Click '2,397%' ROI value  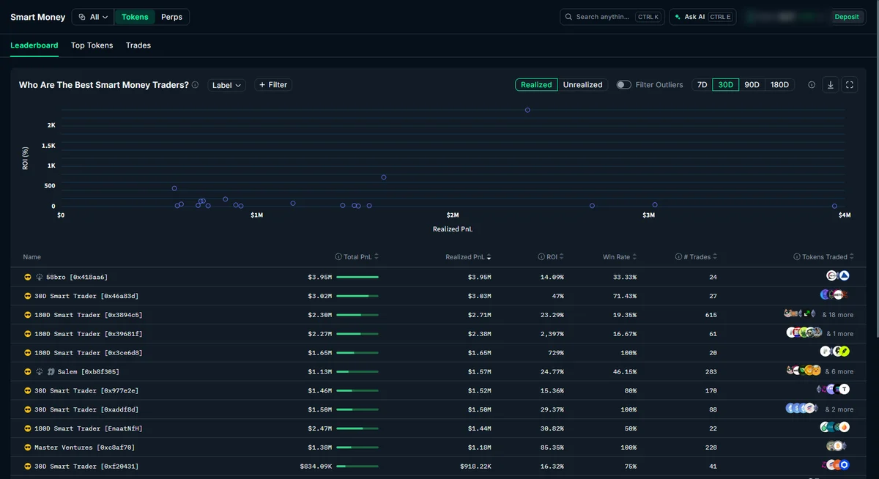coord(551,334)
